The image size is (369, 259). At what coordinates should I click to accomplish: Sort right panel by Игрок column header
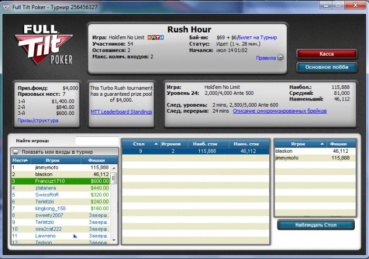pos(300,144)
